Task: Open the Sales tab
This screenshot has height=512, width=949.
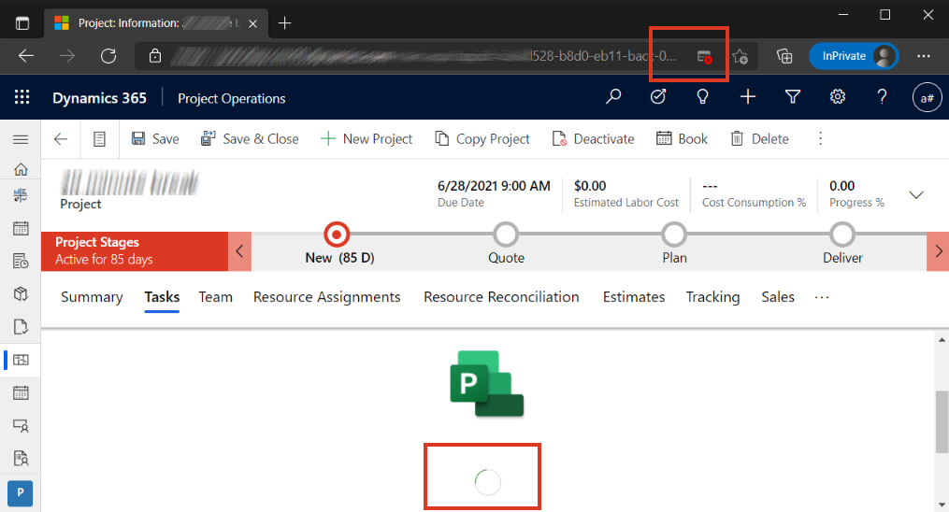Action: [778, 297]
